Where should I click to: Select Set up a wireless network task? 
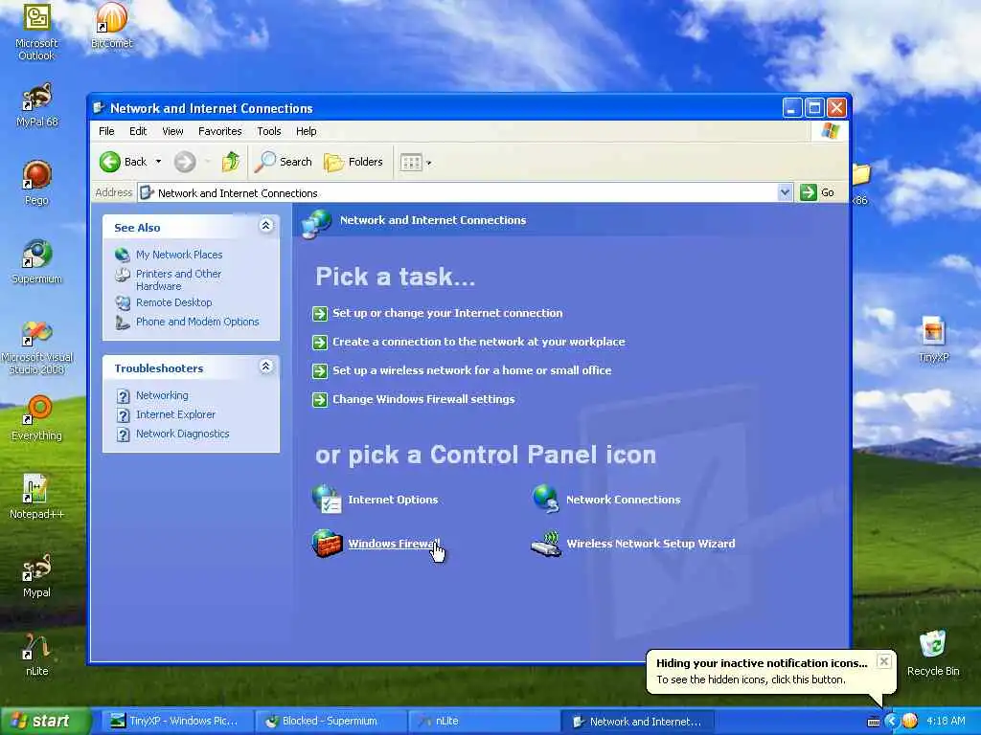point(471,370)
